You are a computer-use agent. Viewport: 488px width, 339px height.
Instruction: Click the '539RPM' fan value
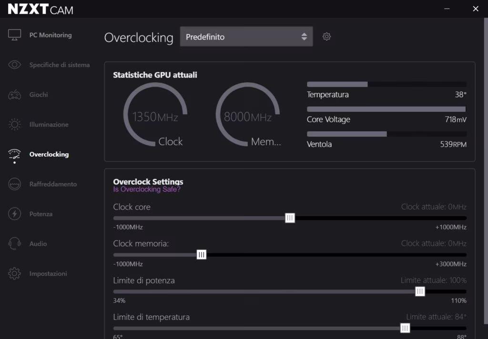coord(453,144)
